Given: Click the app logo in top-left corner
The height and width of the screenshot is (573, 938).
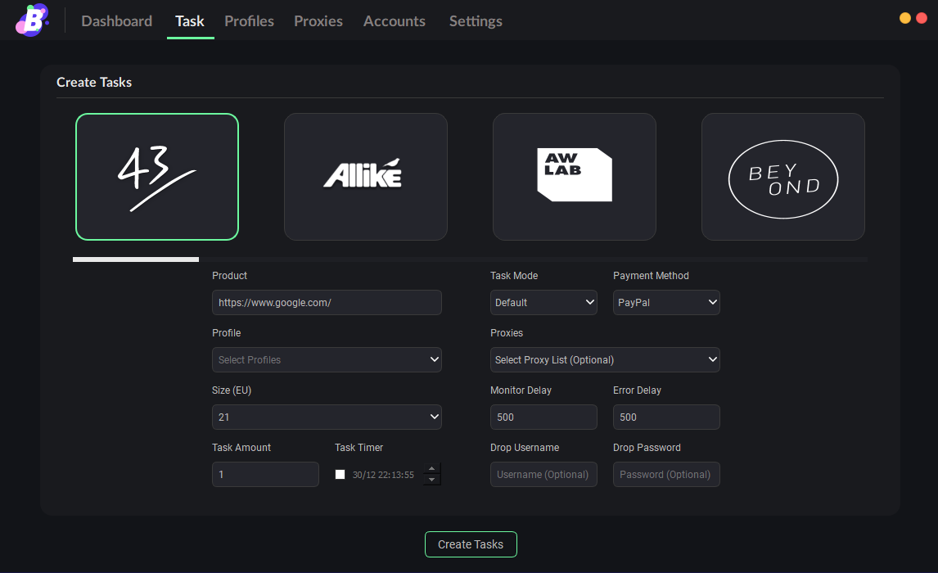Looking at the screenshot, I should coord(32,20).
